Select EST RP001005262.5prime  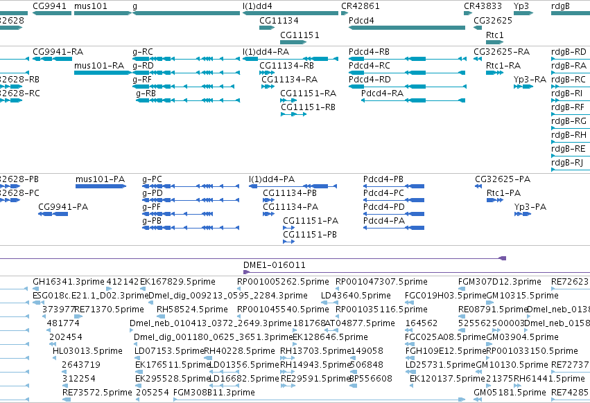[283, 282]
